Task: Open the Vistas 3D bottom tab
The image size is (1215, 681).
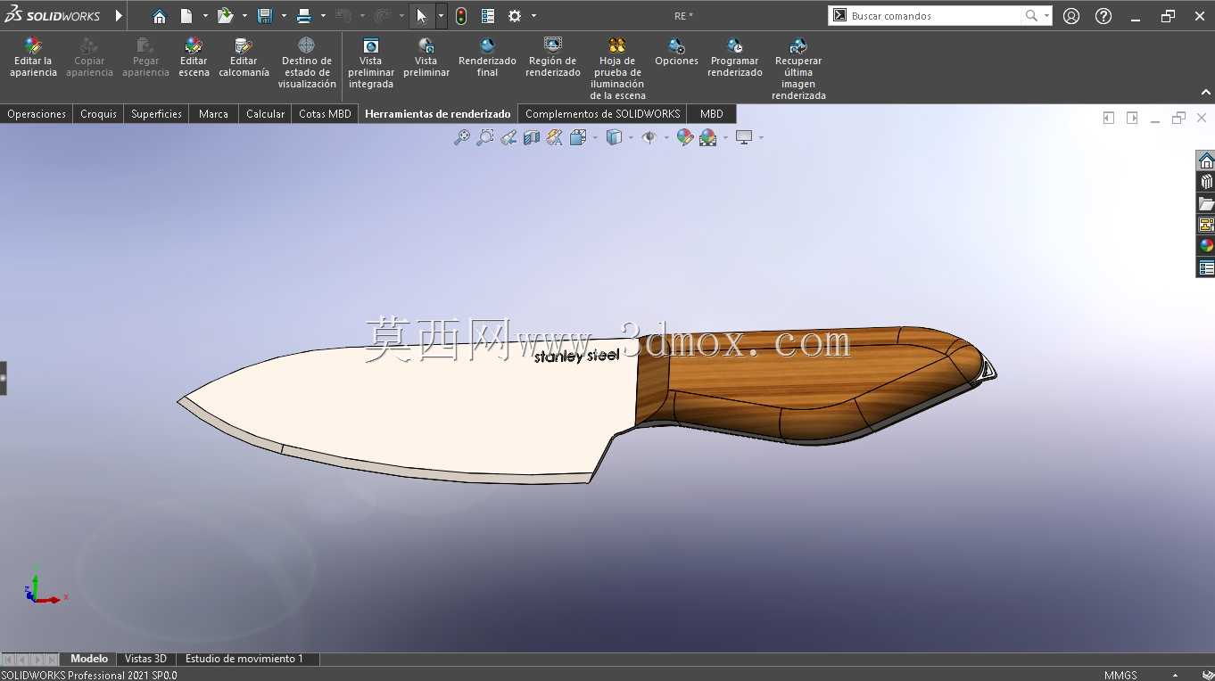Action: [145, 659]
